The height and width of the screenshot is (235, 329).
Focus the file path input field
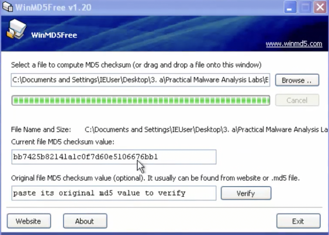click(x=140, y=80)
